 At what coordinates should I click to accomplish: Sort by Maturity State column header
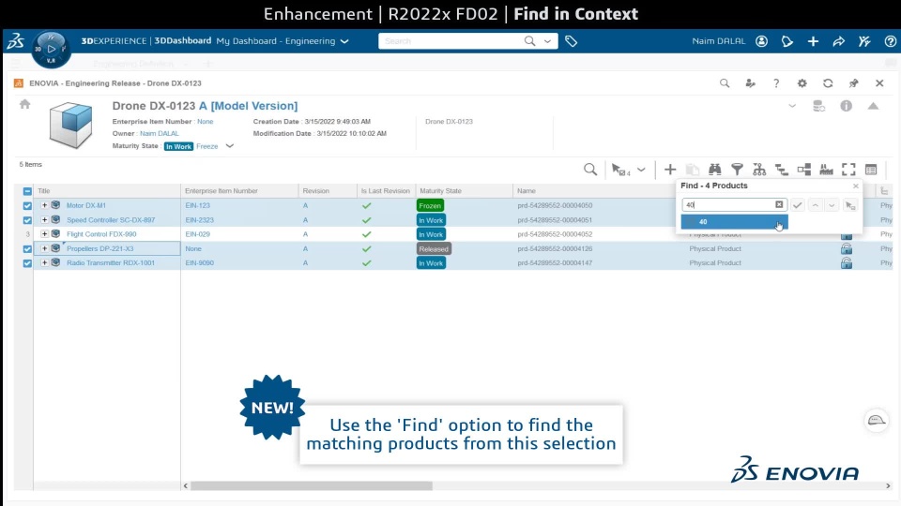[440, 191]
